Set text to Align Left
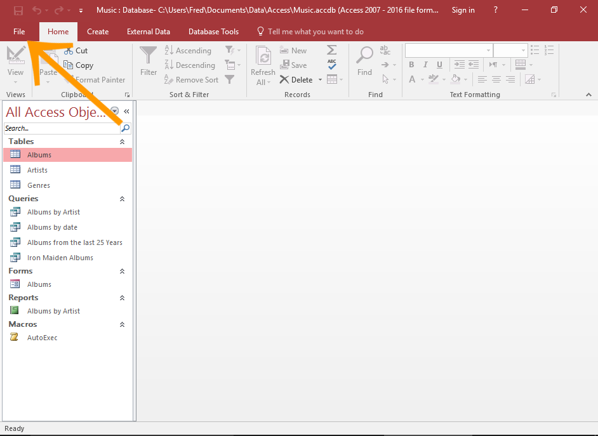This screenshot has width=598, height=436. (482, 79)
